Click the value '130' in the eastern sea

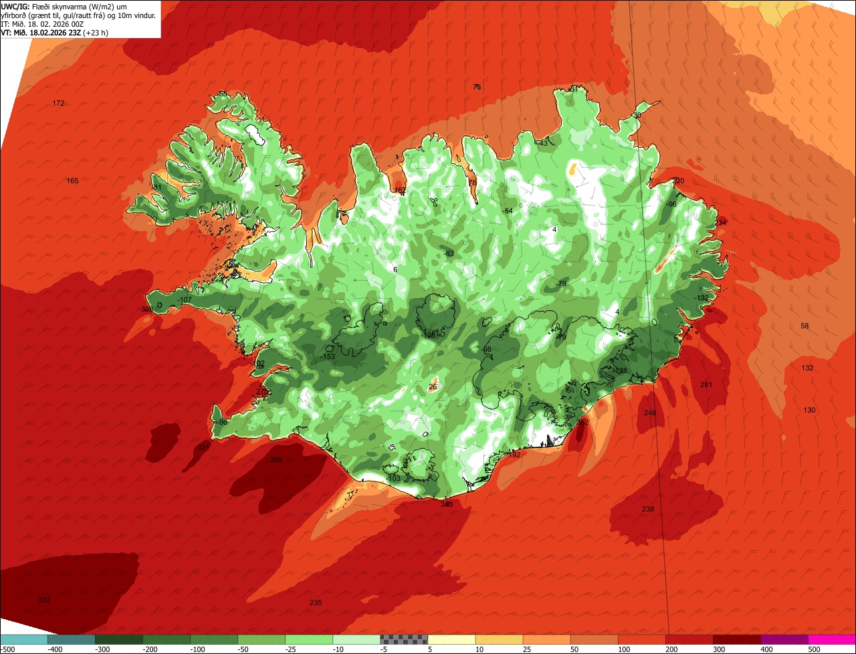(x=809, y=410)
